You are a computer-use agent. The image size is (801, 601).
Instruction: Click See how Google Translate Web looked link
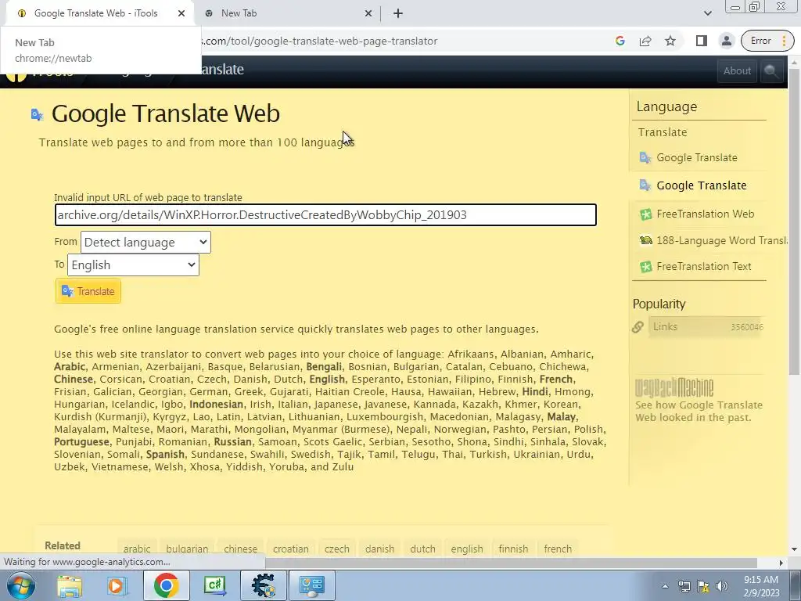click(x=699, y=411)
